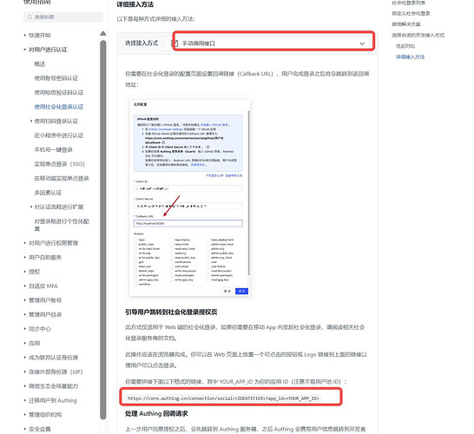474x434 pixels.
Task: Jump to 详细接入方法 in the right outline
Action: 410,56
